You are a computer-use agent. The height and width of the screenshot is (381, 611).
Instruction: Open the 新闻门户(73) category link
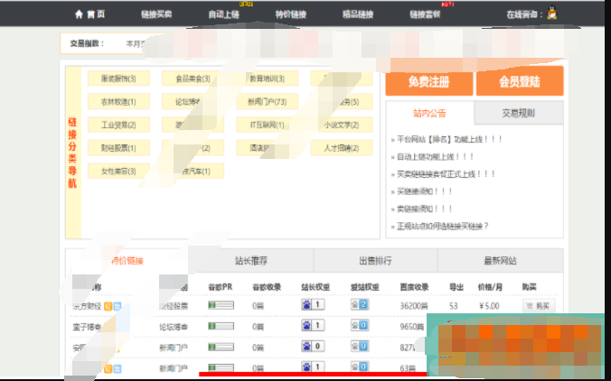click(x=267, y=102)
